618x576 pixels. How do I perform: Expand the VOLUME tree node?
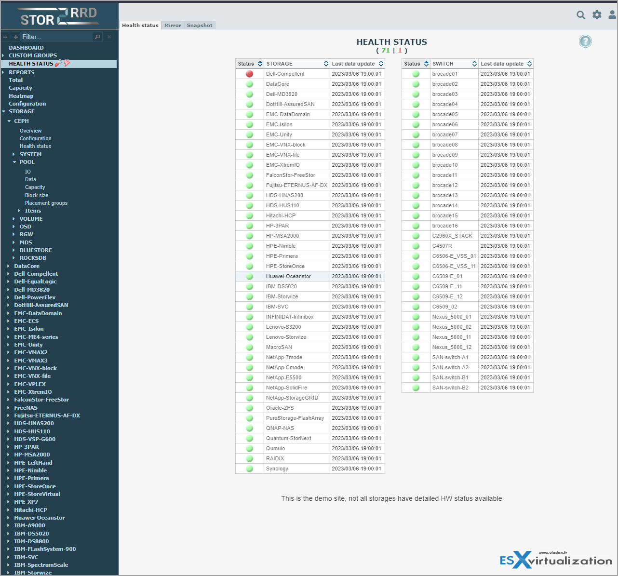click(14, 219)
